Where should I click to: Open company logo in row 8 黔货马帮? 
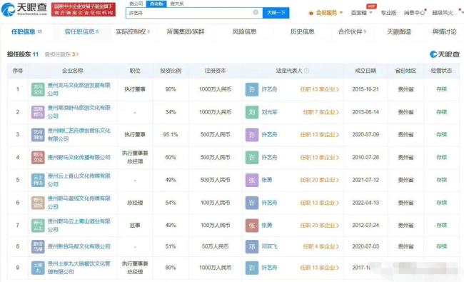pyautogui.click(x=38, y=246)
